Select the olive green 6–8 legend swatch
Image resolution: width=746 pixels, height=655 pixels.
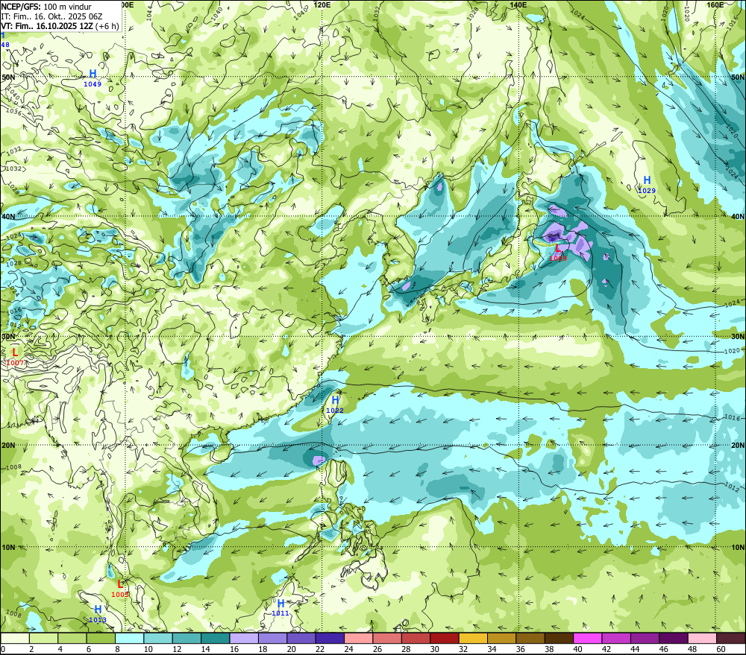pyautogui.click(x=101, y=638)
